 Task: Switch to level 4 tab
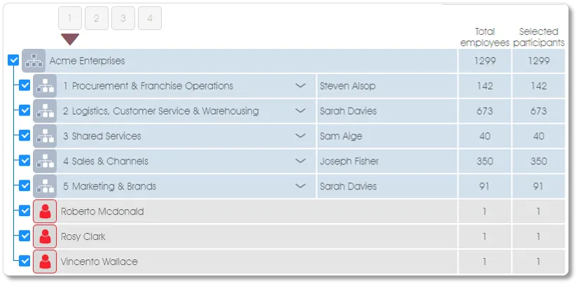click(x=150, y=19)
